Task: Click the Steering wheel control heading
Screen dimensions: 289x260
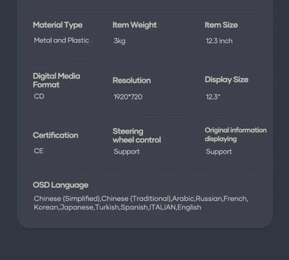Action: (x=137, y=136)
